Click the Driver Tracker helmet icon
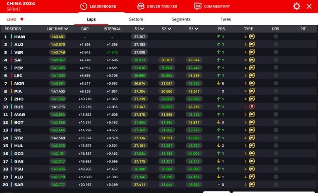The image size is (318, 193). (x=141, y=7)
